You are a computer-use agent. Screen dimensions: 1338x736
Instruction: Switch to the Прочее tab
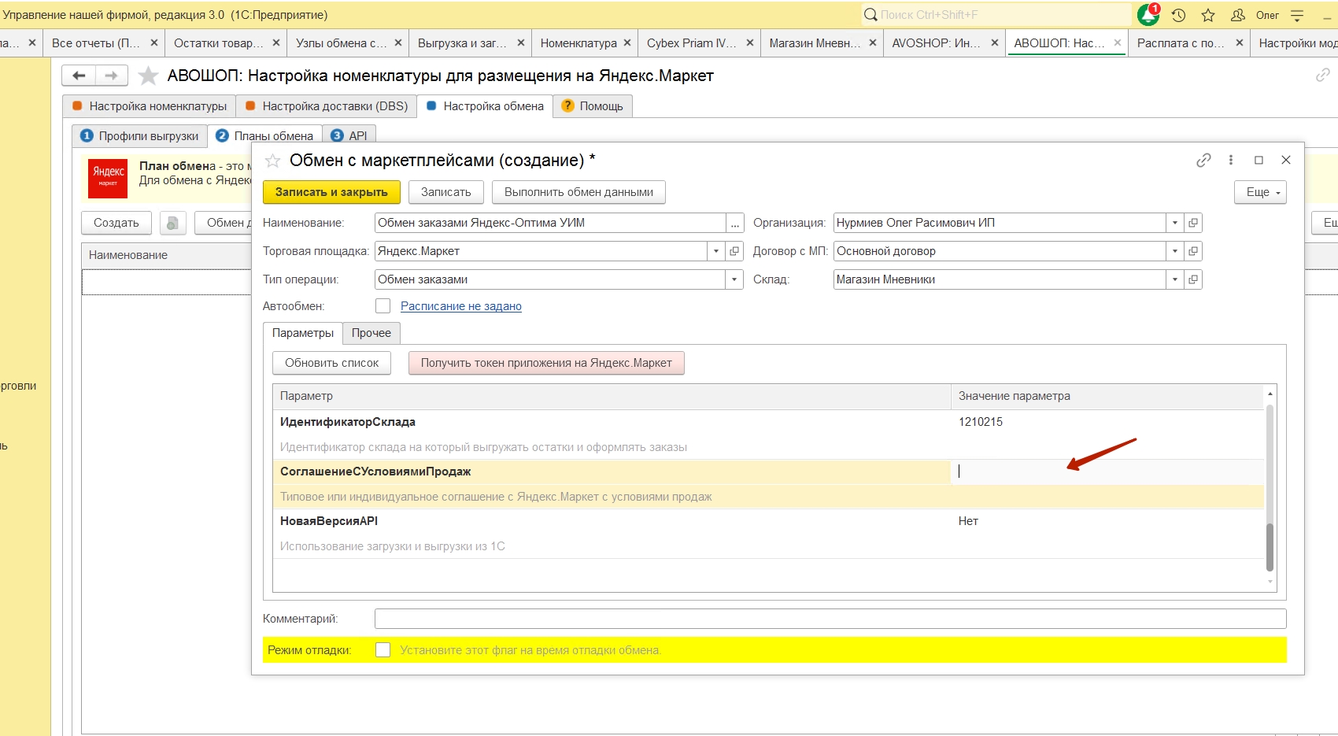pyautogui.click(x=371, y=333)
